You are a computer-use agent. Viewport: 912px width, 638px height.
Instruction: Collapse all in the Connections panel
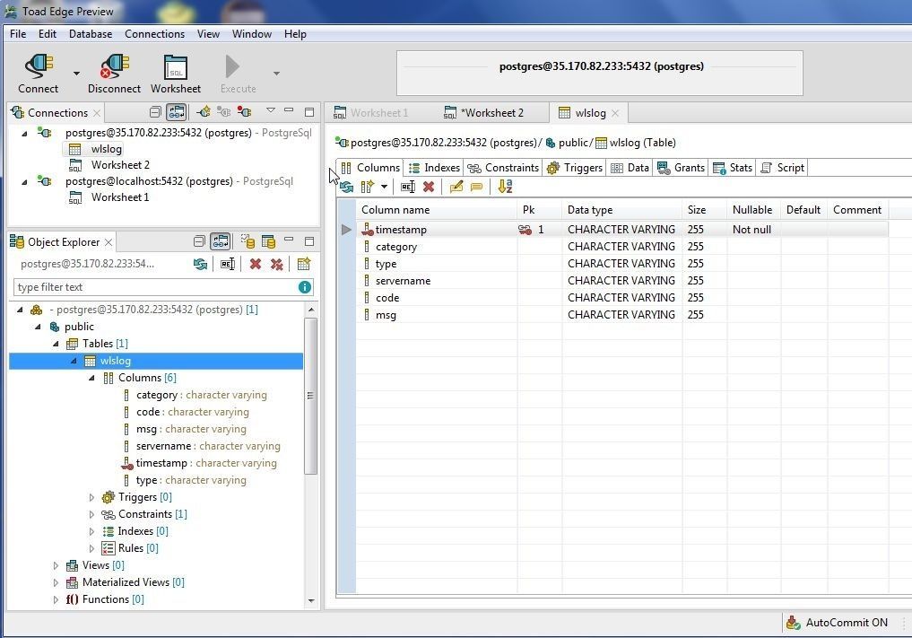[x=155, y=112]
